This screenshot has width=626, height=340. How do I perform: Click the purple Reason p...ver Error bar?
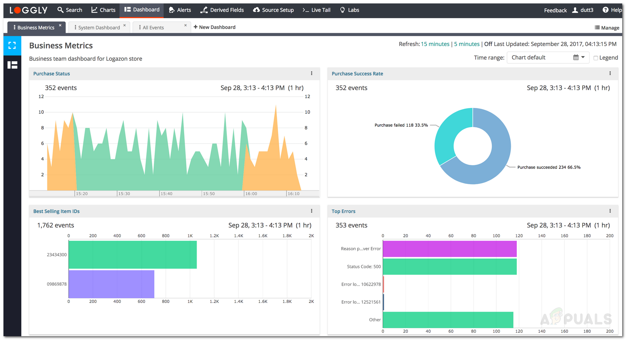pyautogui.click(x=449, y=249)
